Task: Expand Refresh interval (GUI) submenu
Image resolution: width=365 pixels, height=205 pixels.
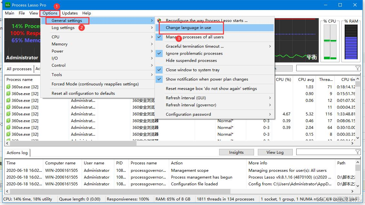Action: click(x=214, y=98)
